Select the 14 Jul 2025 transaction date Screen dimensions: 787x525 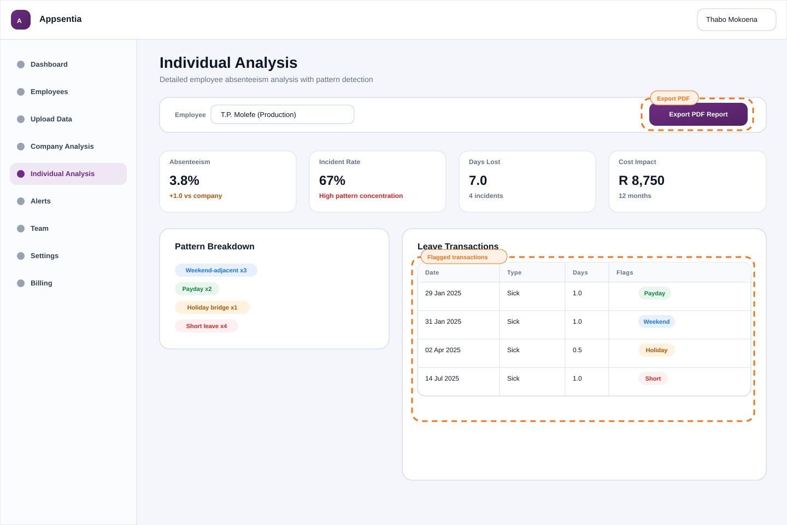click(x=442, y=378)
